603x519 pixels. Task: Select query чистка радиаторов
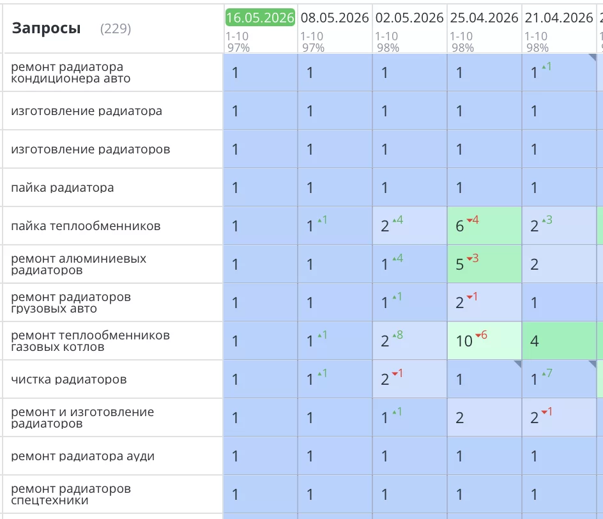pyautogui.click(x=69, y=380)
